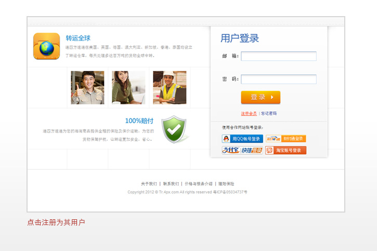This screenshot has width=377, height=251.
Task: Open the 关于我们 footer link
Action: (x=149, y=184)
